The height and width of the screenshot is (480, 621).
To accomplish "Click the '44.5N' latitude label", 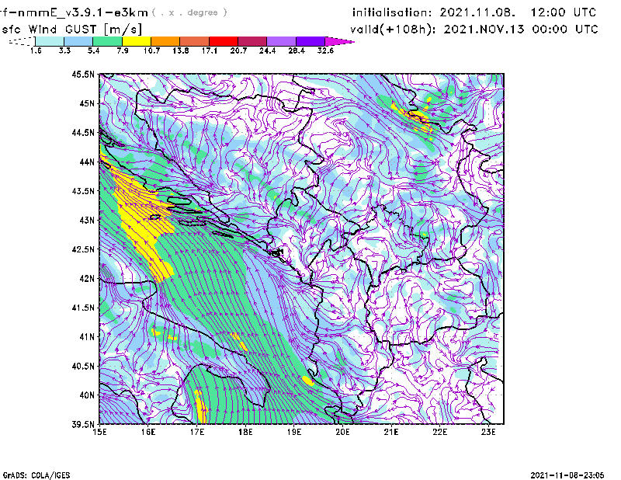I will [83, 132].
